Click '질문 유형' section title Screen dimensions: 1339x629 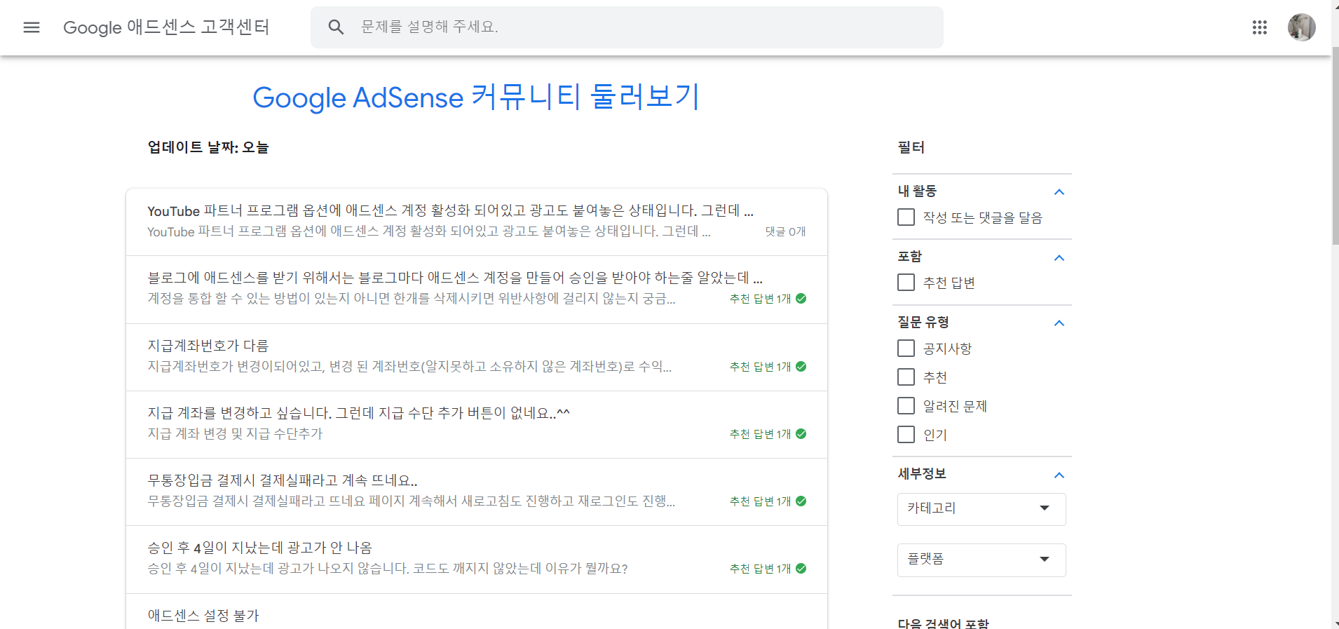pyautogui.click(x=923, y=322)
